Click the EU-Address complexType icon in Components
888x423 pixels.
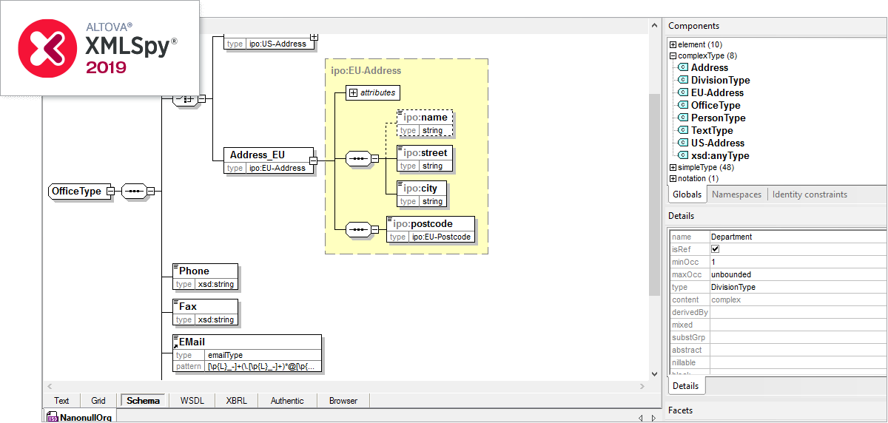tap(683, 92)
